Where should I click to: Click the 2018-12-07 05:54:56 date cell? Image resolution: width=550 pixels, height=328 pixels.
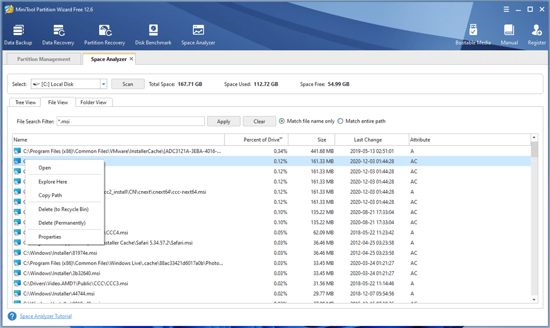coord(372,293)
